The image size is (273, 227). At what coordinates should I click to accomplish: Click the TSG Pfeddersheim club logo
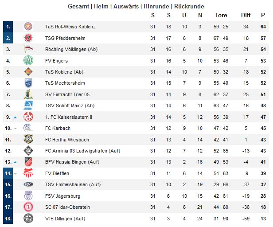pos(28,38)
